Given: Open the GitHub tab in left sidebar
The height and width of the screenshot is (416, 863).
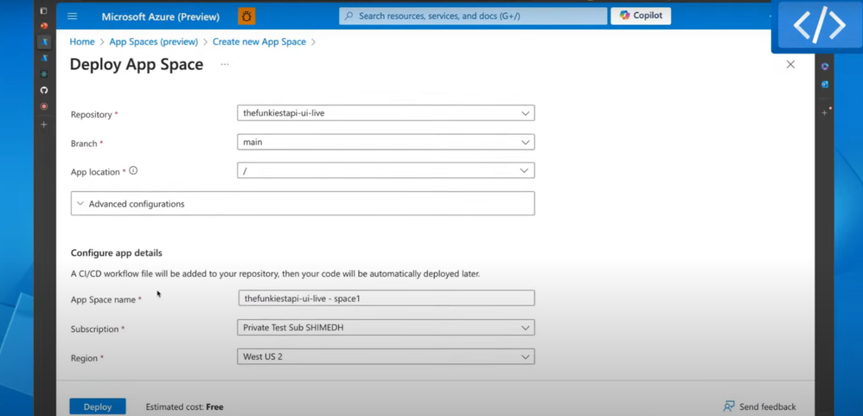Looking at the screenshot, I should 44,90.
